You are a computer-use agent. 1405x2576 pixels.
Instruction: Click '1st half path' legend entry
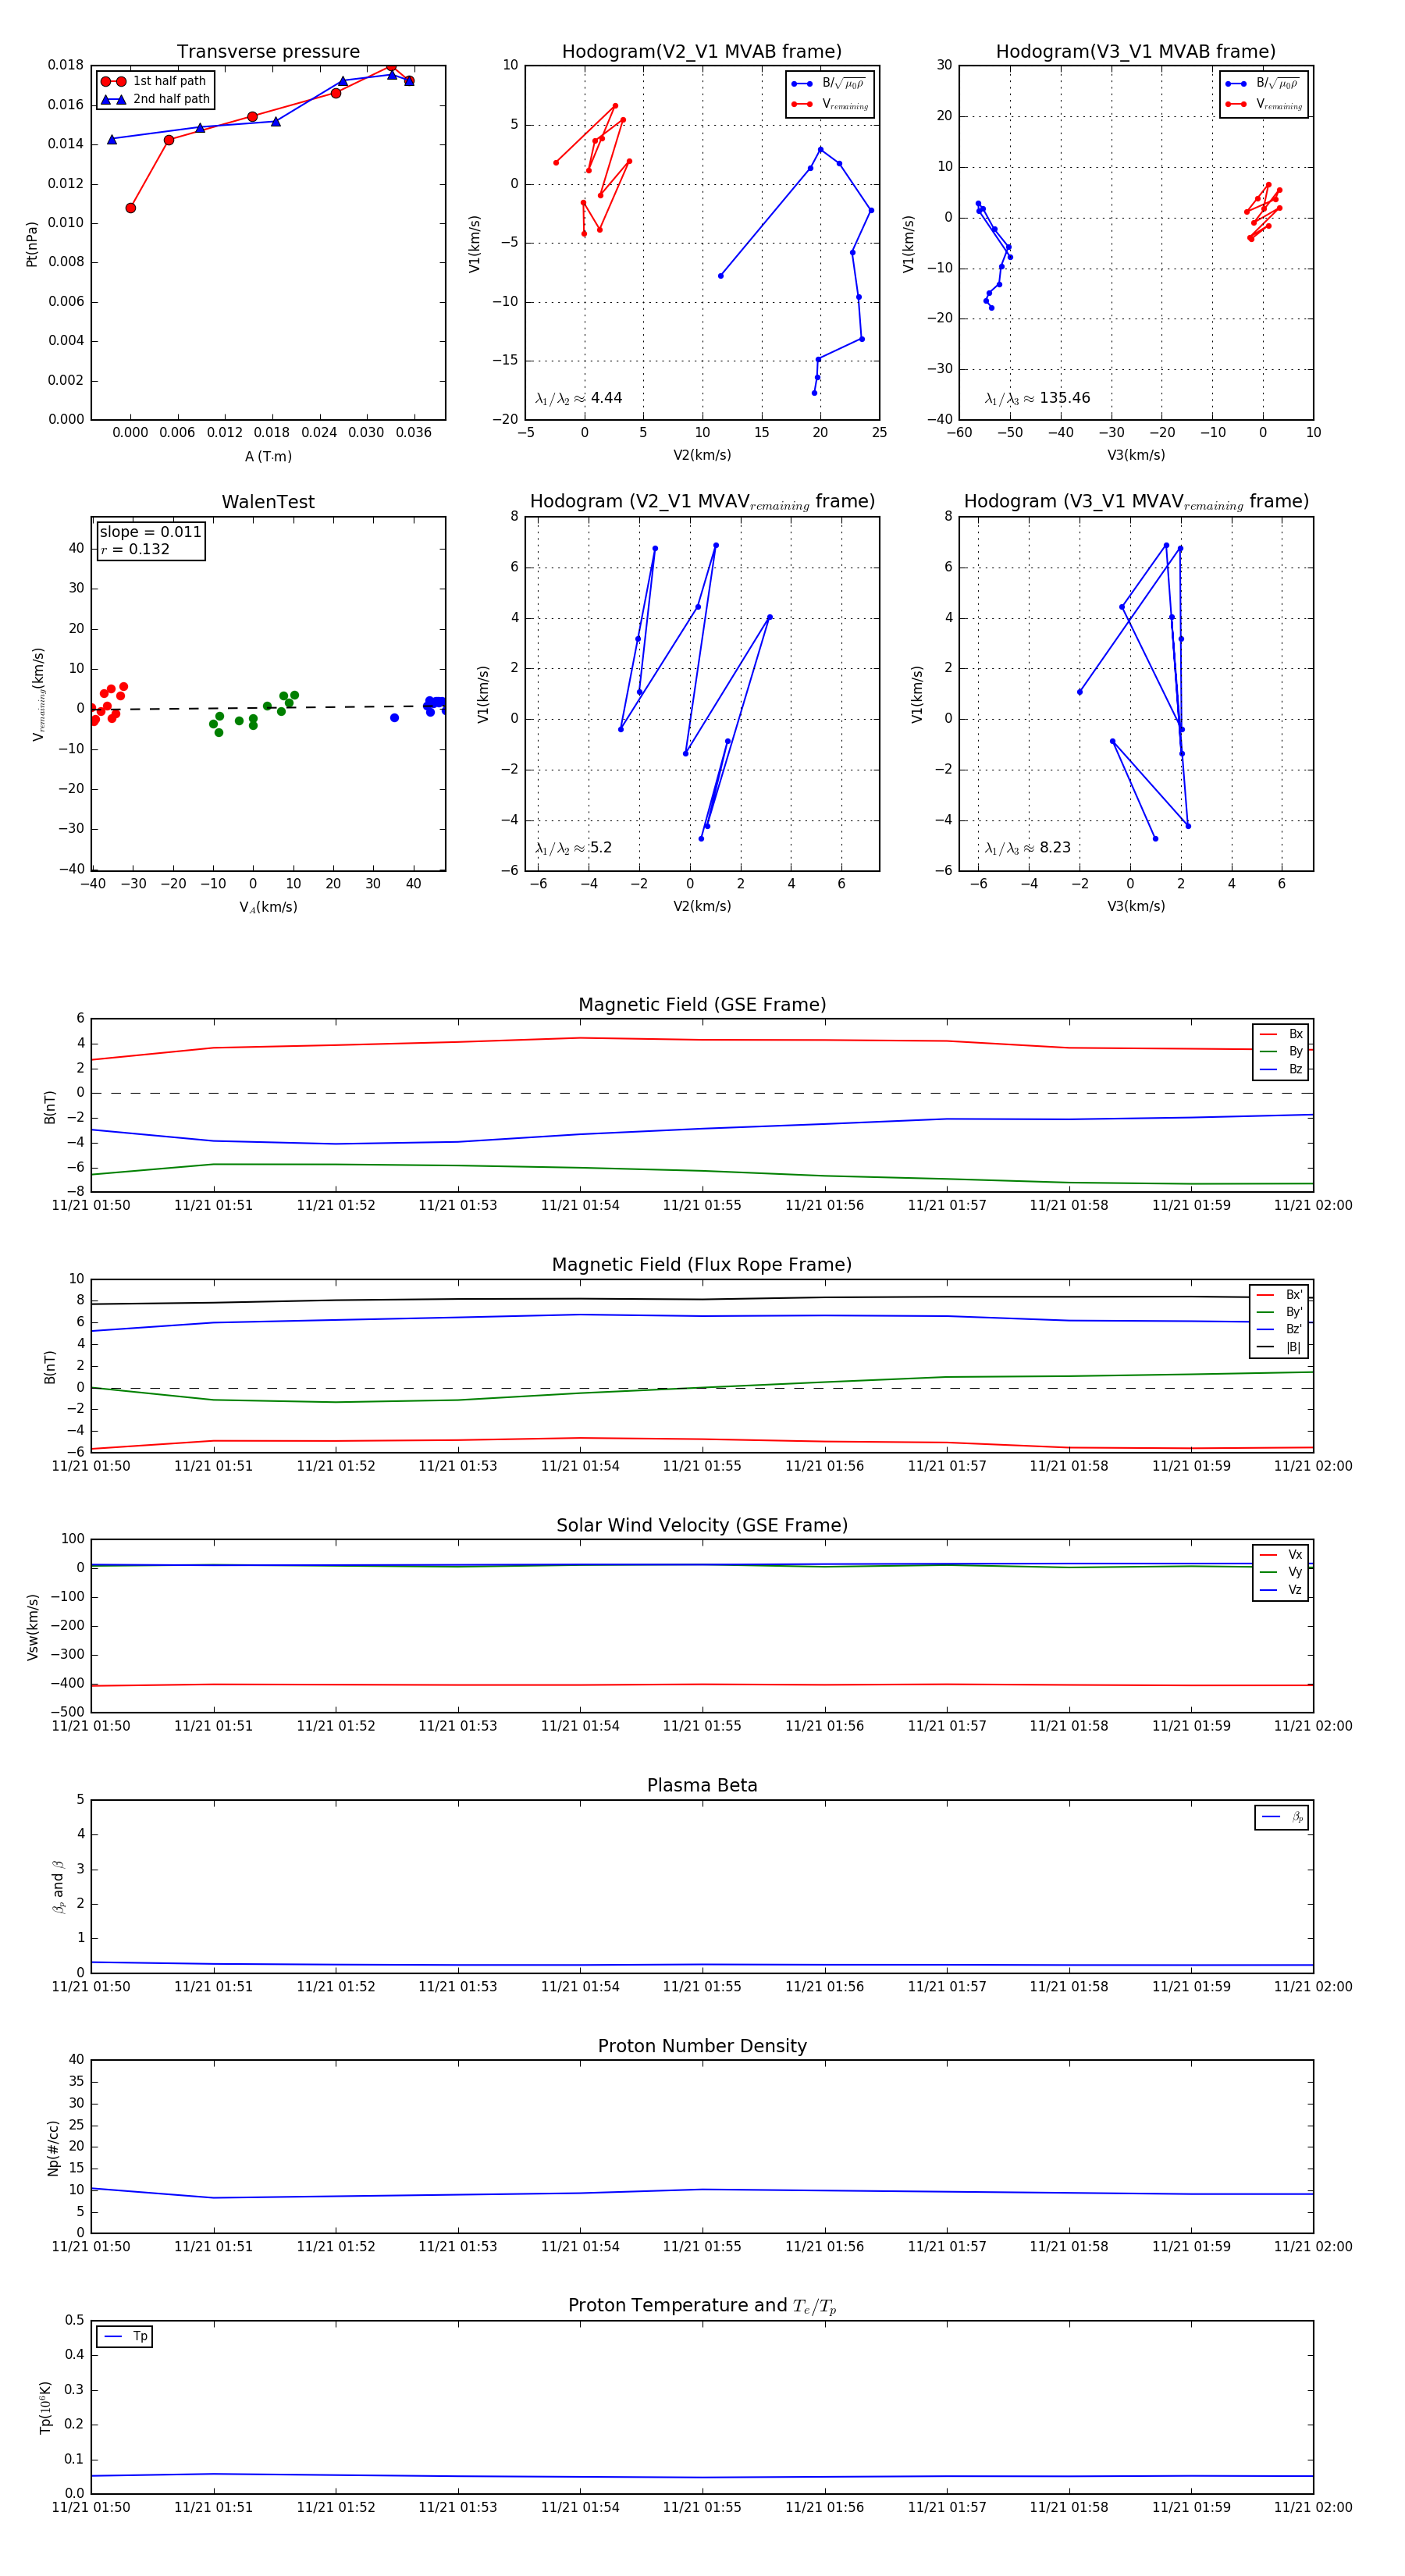coord(155,81)
